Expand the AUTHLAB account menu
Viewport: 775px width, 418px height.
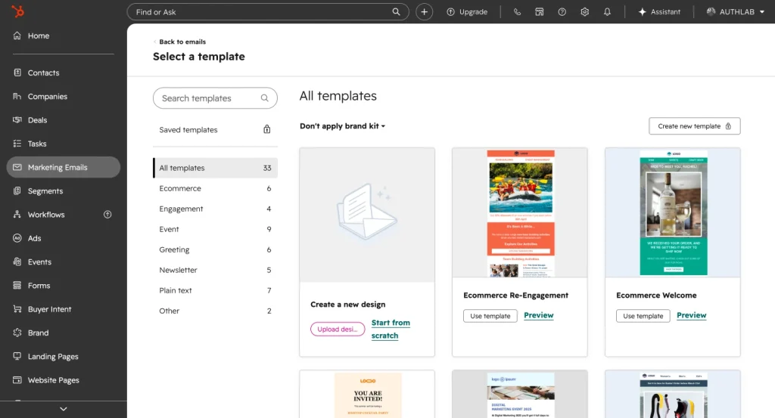pos(735,12)
